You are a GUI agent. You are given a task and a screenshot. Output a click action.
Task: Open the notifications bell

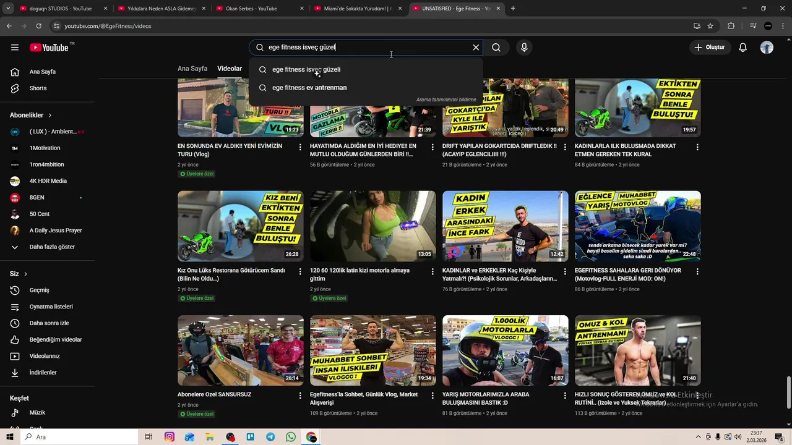pyautogui.click(x=743, y=48)
